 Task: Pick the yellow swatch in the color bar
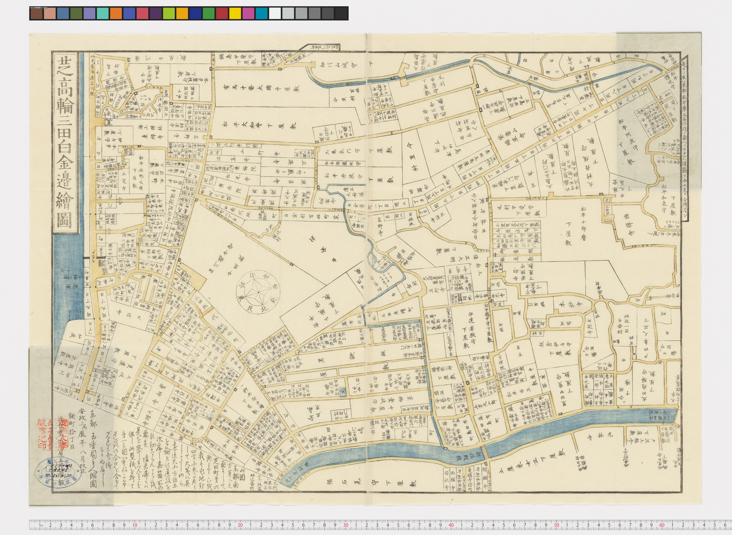click(x=235, y=14)
